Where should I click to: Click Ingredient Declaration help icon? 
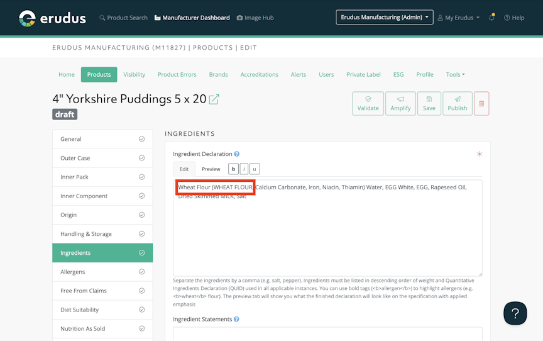click(237, 154)
